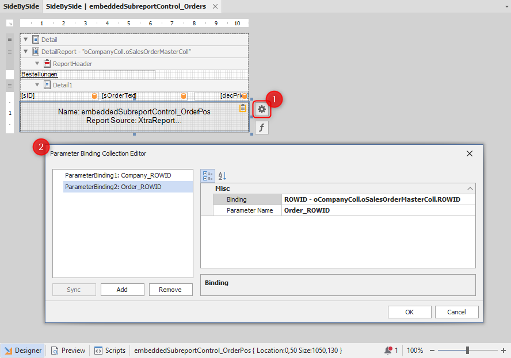
Task: Click the zoom out minus icon
Action: click(432, 351)
